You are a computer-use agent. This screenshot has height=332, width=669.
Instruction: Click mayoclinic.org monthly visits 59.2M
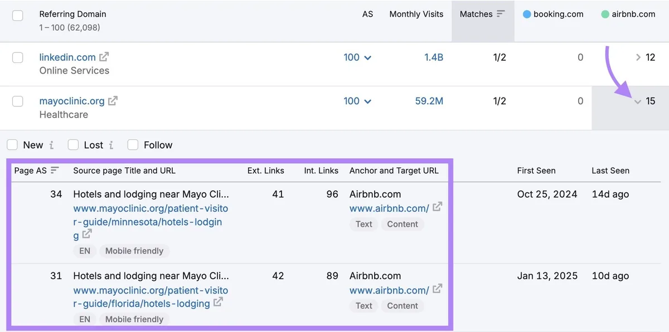429,101
